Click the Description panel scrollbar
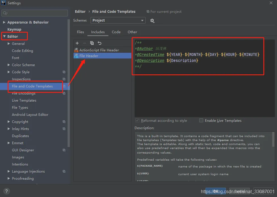 tap(273, 139)
